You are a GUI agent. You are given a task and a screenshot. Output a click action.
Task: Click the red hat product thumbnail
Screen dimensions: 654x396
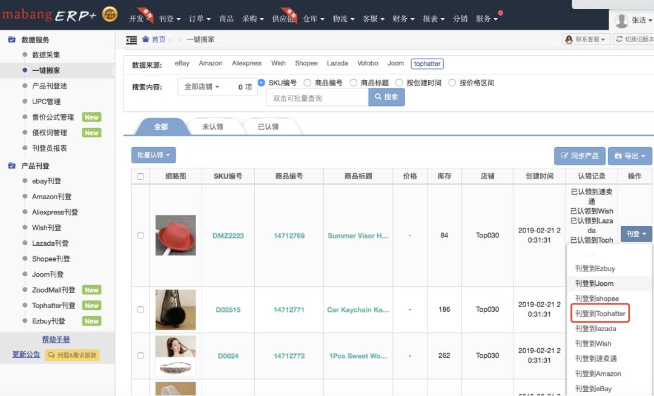click(176, 235)
